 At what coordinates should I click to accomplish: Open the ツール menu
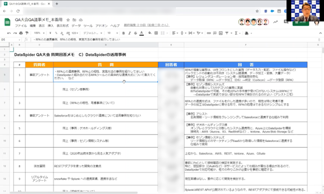tap(88, 26)
